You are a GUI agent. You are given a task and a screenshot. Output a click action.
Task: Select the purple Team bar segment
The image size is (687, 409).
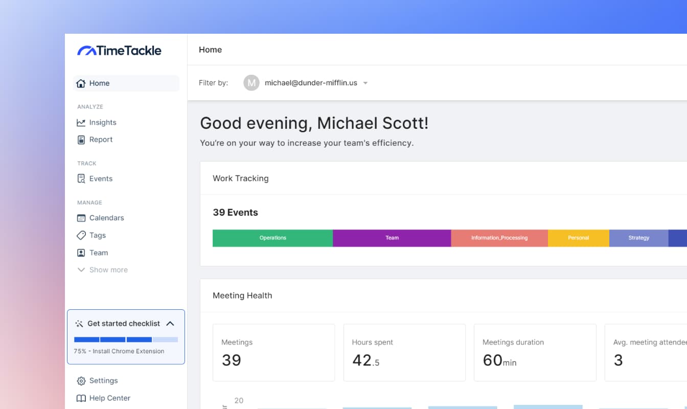(x=392, y=238)
